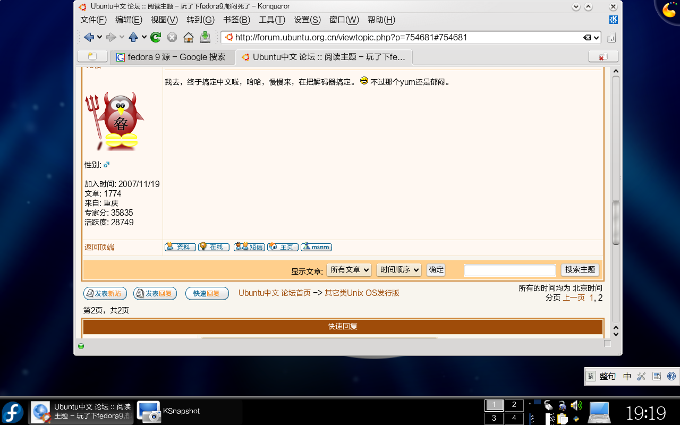
Task: Open the 窗口(W) menu
Action: (344, 20)
